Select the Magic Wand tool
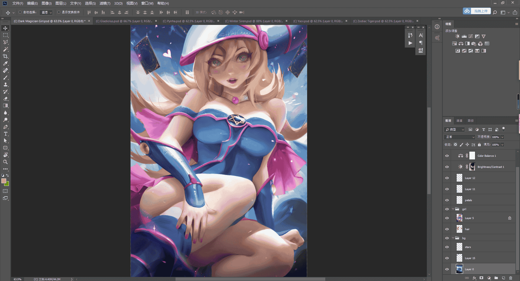Image resolution: width=520 pixels, height=281 pixels. 5,49
